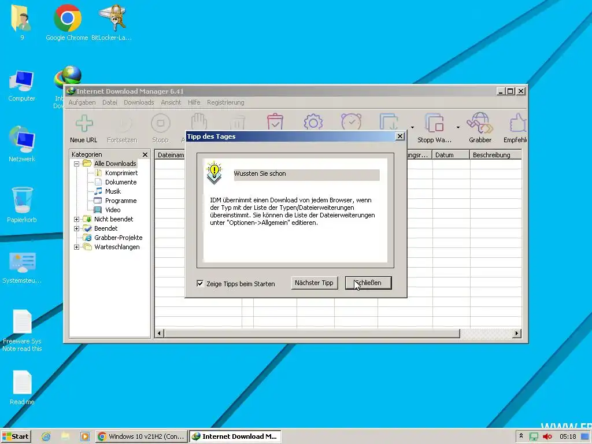The width and height of the screenshot is (592, 444).
Task: Click the Dateiname column header
Action: point(170,155)
